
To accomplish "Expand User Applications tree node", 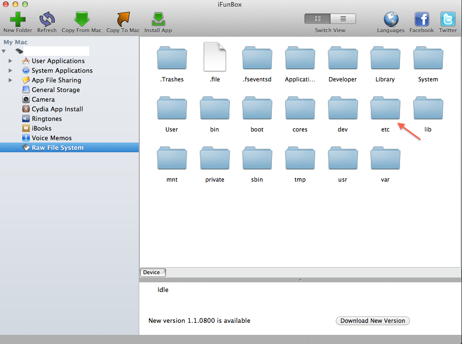I will tap(10, 61).
